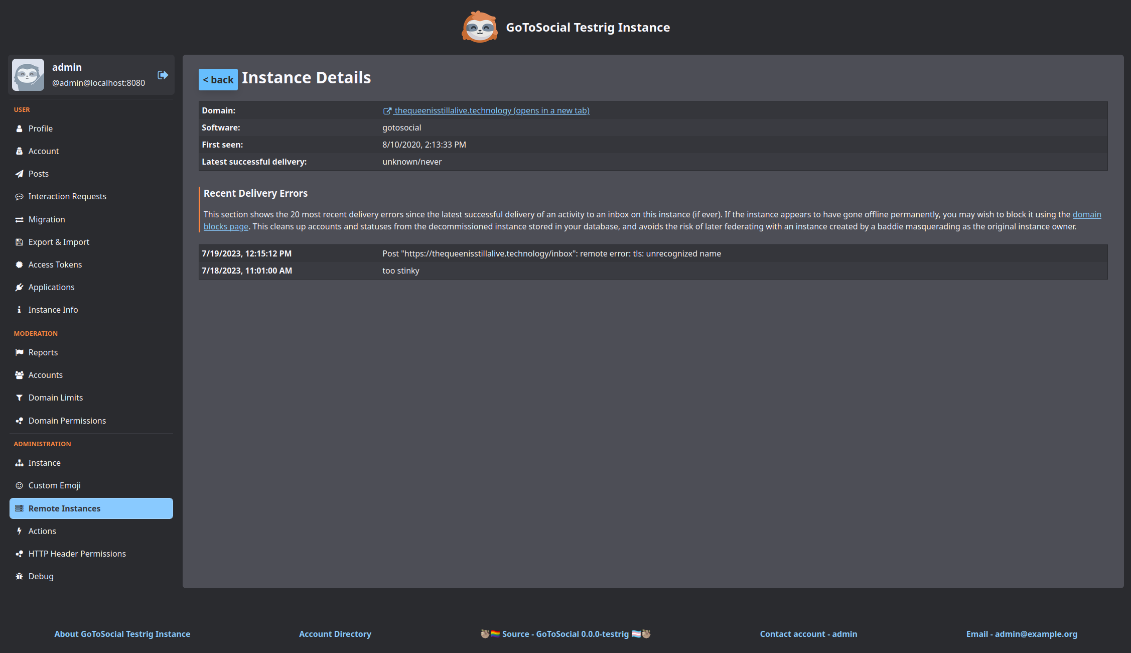
Task: Open Account Directory footer link
Action: [335, 634]
